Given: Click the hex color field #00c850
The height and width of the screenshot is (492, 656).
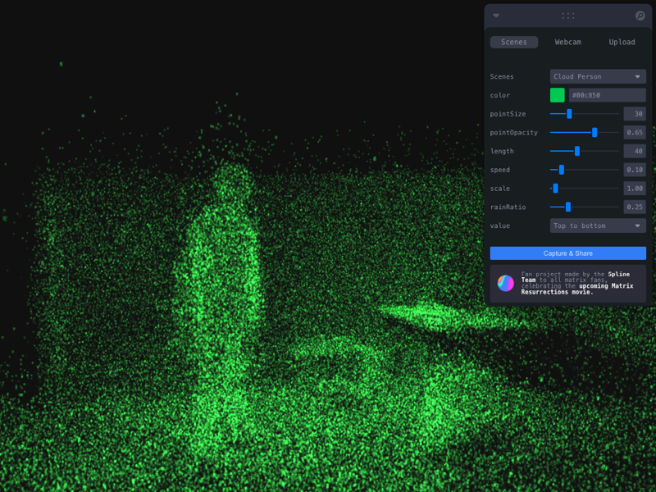Looking at the screenshot, I should point(607,95).
